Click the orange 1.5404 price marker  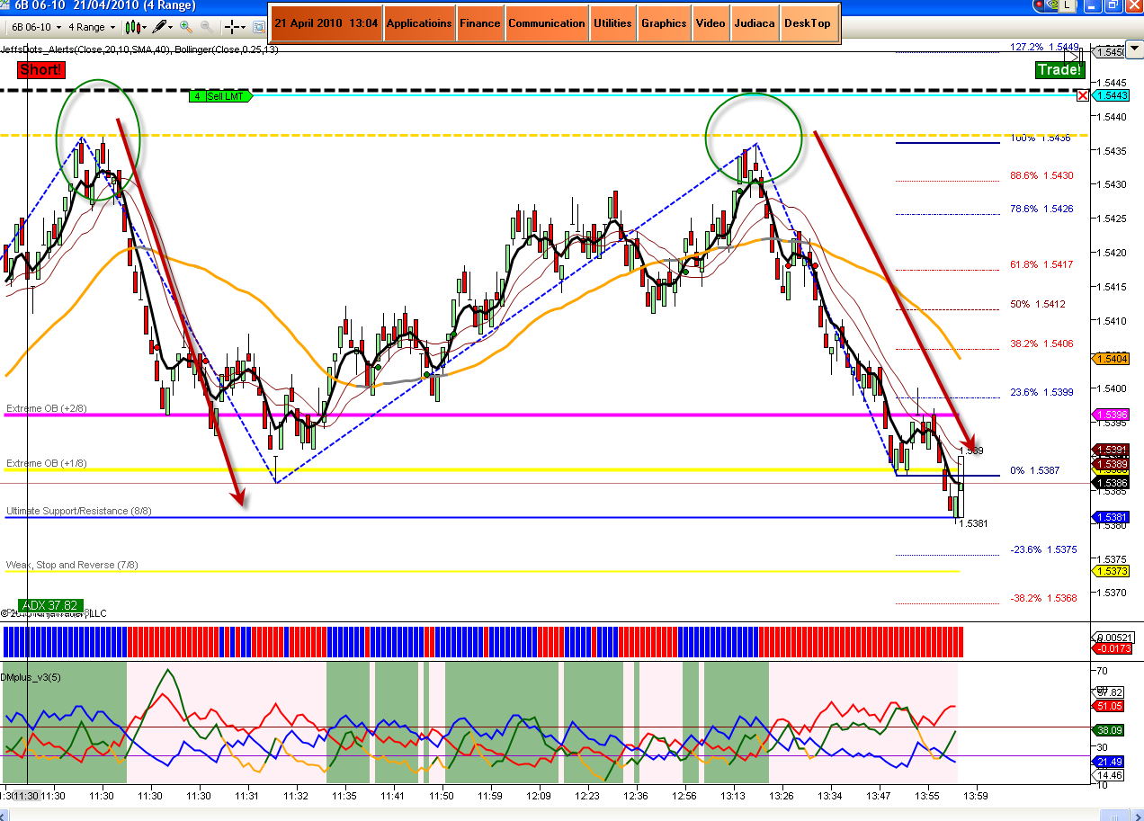pos(1110,359)
